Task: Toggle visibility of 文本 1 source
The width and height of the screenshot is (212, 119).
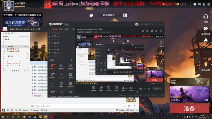Action: coord(50,43)
